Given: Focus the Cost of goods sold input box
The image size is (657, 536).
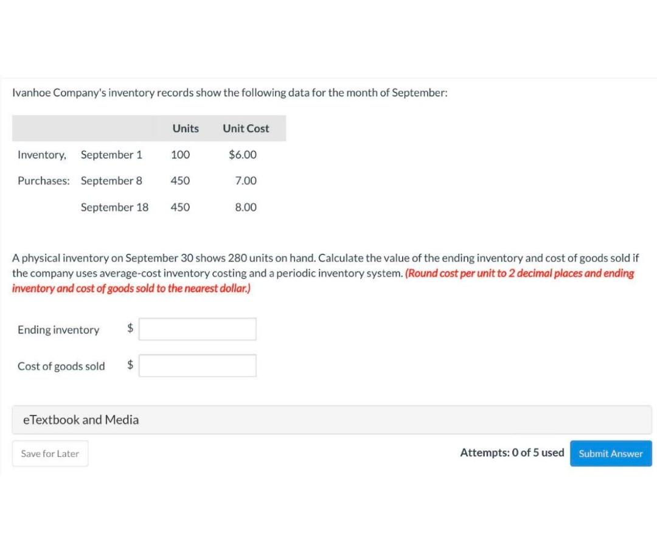Looking at the screenshot, I should point(197,366).
